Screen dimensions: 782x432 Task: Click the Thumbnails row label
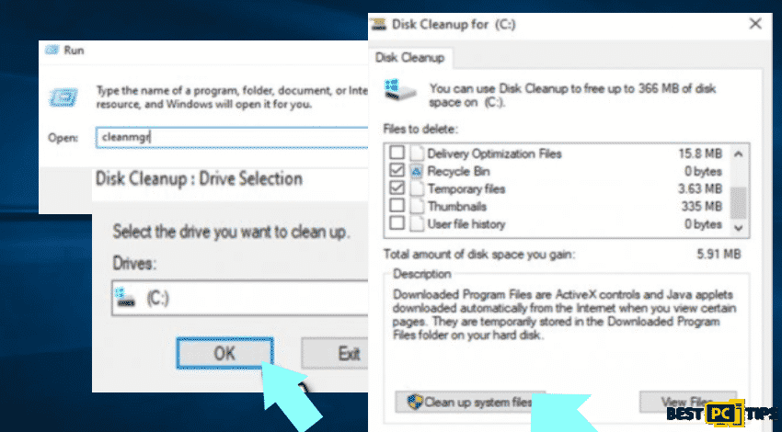click(457, 206)
